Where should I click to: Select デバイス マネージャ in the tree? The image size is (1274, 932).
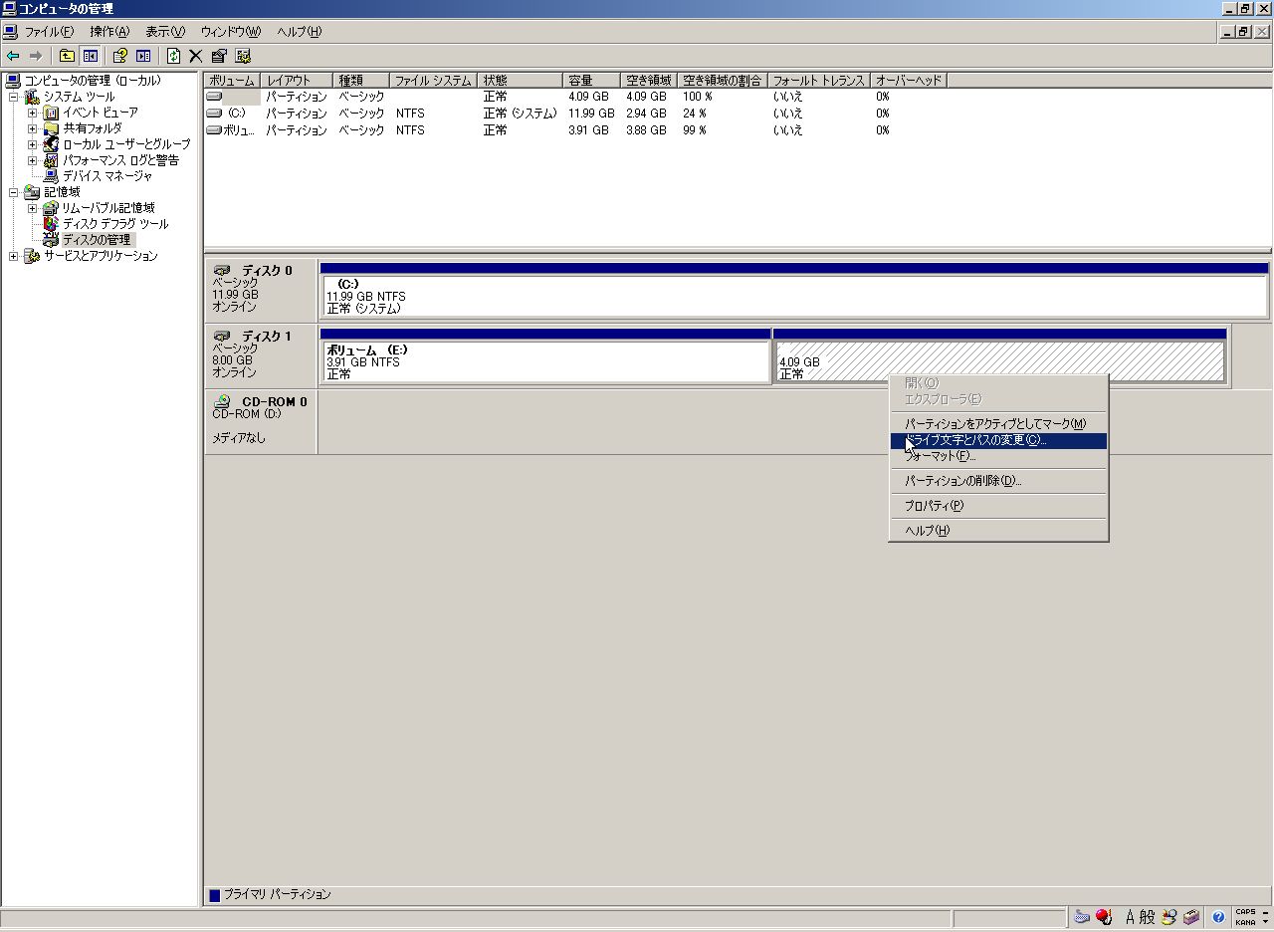(x=107, y=176)
